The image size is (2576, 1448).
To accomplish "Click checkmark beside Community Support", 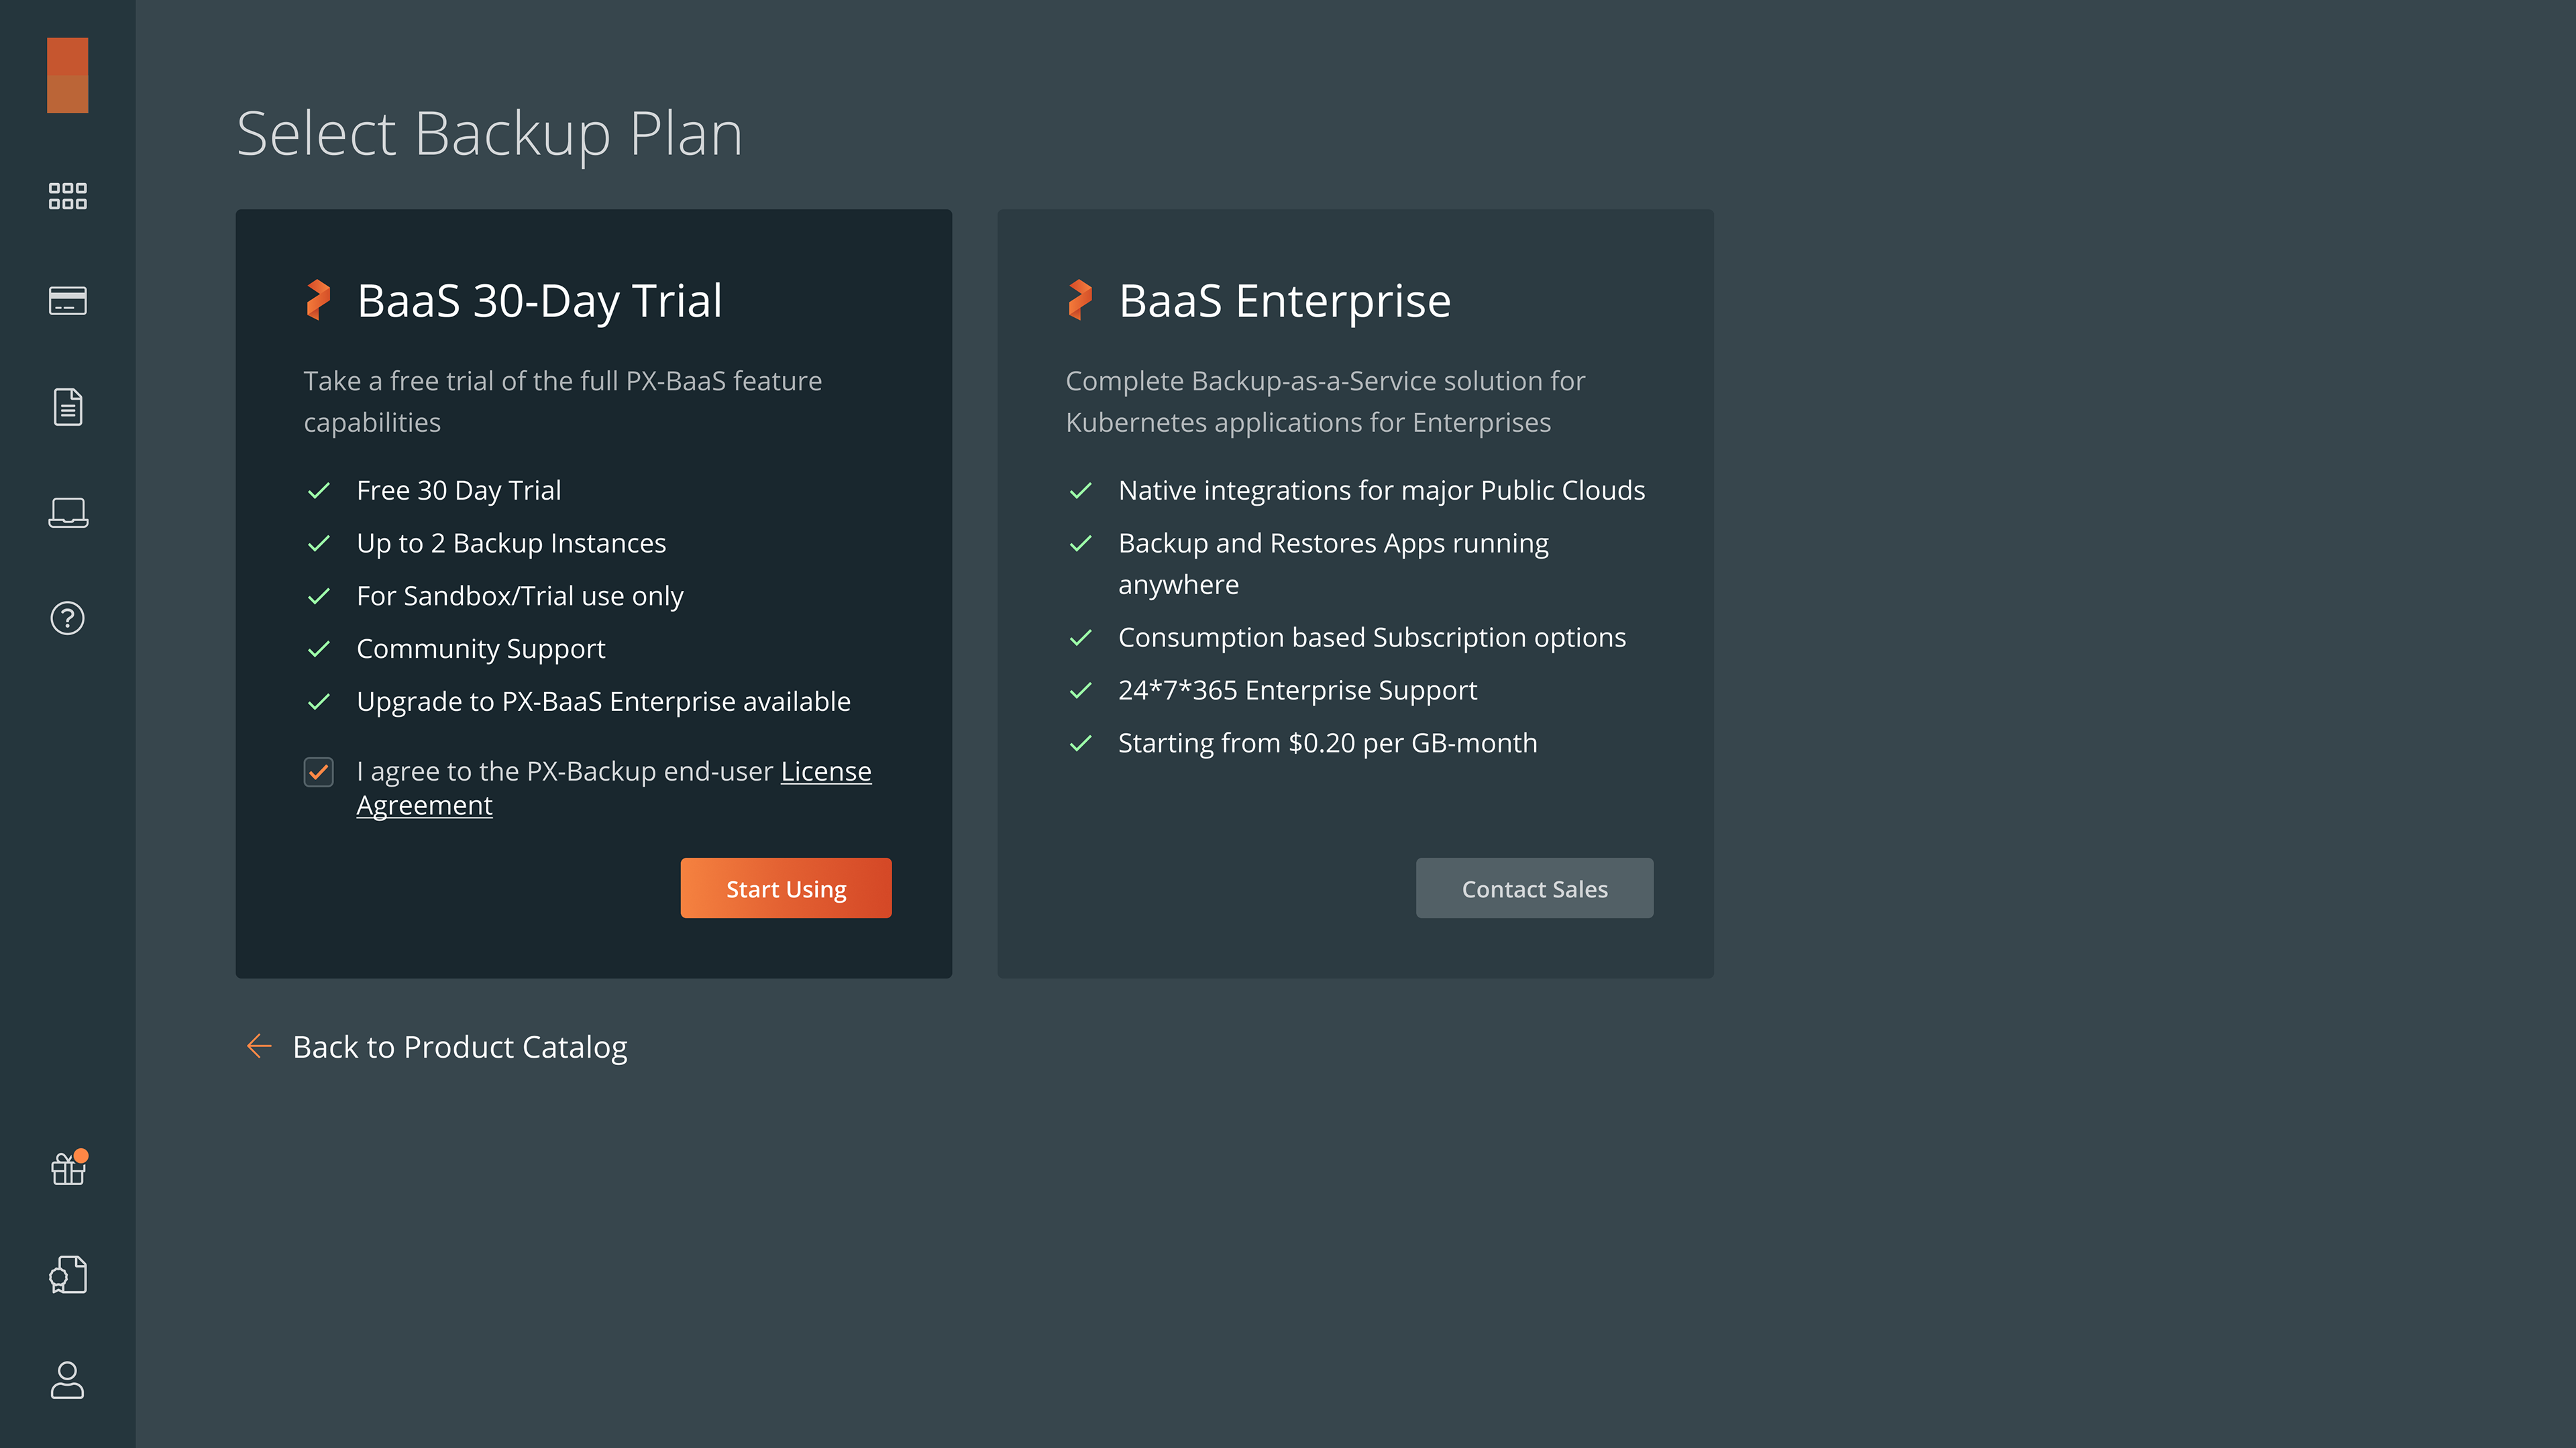I will click(319, 649).
